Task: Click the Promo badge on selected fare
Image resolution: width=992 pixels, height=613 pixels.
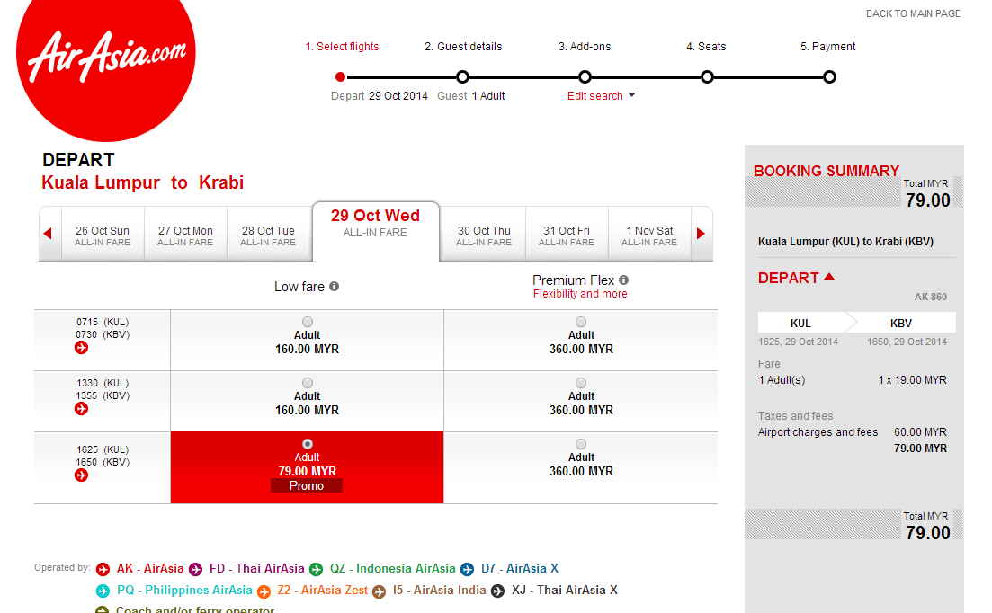Action: (307, 485)
